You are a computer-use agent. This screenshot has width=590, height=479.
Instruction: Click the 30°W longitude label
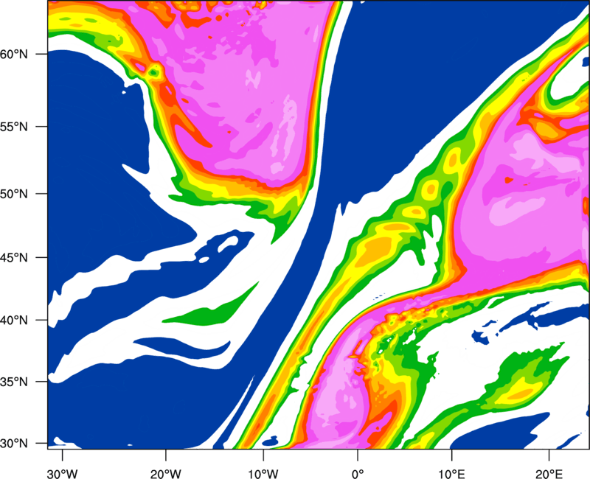pyautogui.click(x=62, y=474)
